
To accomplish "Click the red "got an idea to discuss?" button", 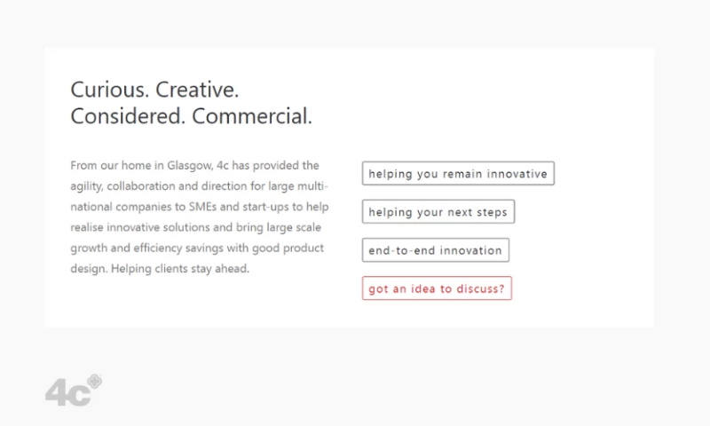I will coord(437,288).
